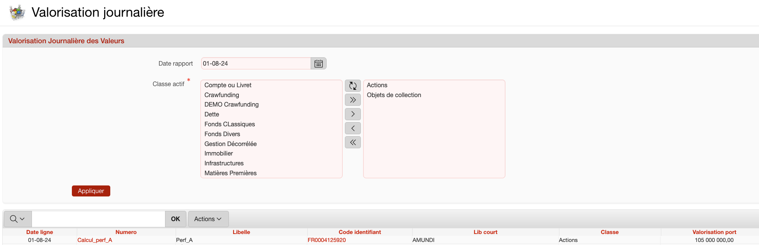Sort by Numero column header
This screenshot has height=245, width=759.
pos(126,232)
